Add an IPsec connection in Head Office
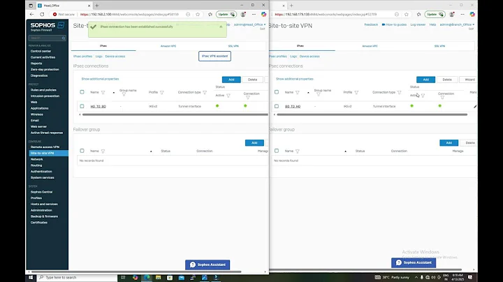503x282 pixels. tap(231, 80)
